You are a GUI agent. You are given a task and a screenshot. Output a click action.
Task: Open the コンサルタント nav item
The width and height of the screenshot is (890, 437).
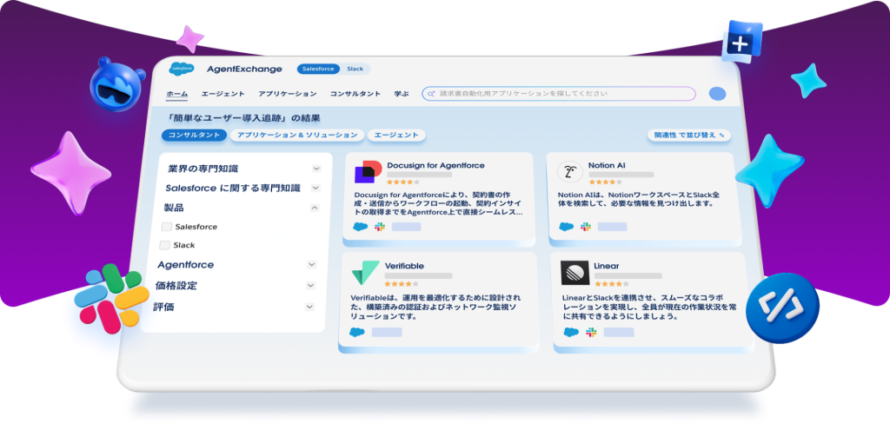(355, 94)
